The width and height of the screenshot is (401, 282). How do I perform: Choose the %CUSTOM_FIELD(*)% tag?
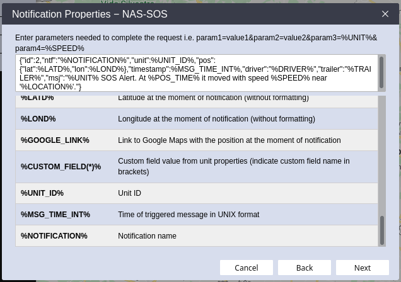click(61, 167)
